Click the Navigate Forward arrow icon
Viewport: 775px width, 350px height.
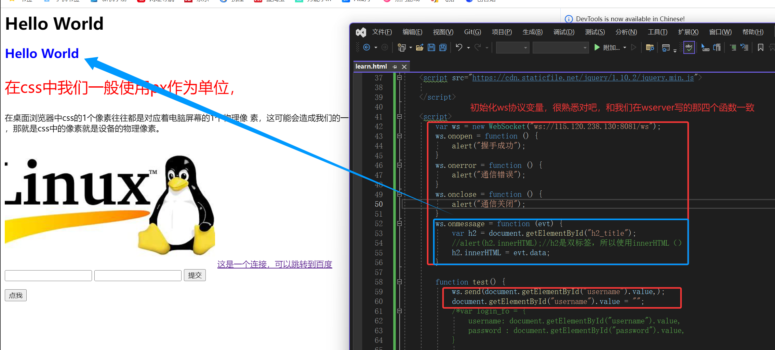[385, 47]
